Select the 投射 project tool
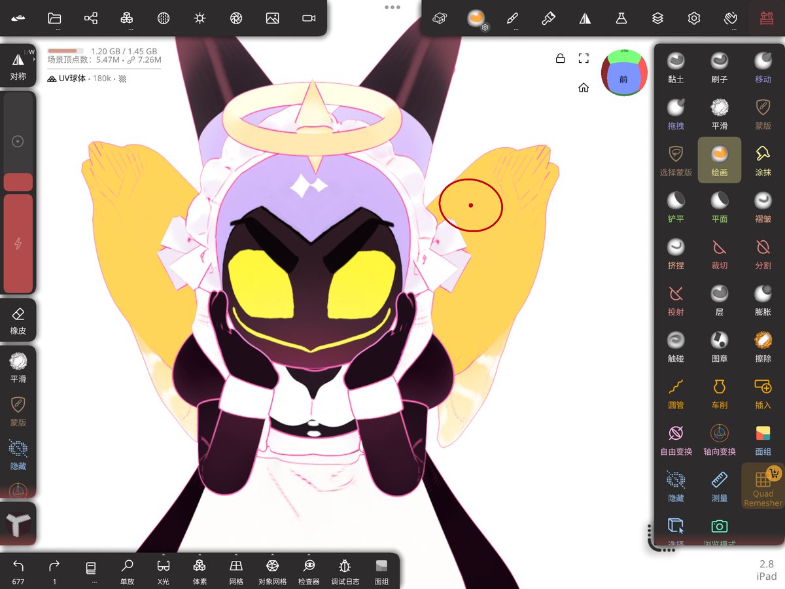The width and height of the screenshot is (785, 589). [676, 300]
